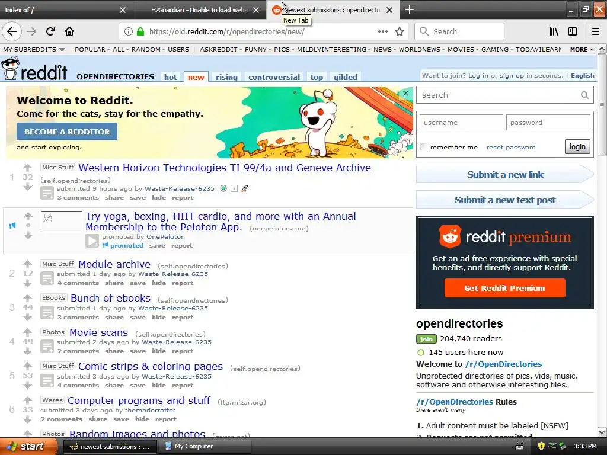
Task: Click Get Reddit Premium button
Action: click(504, 288)
